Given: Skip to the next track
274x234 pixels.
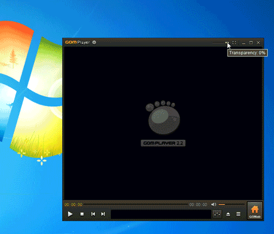Looking at the screenshot, I should pos(103,214).
